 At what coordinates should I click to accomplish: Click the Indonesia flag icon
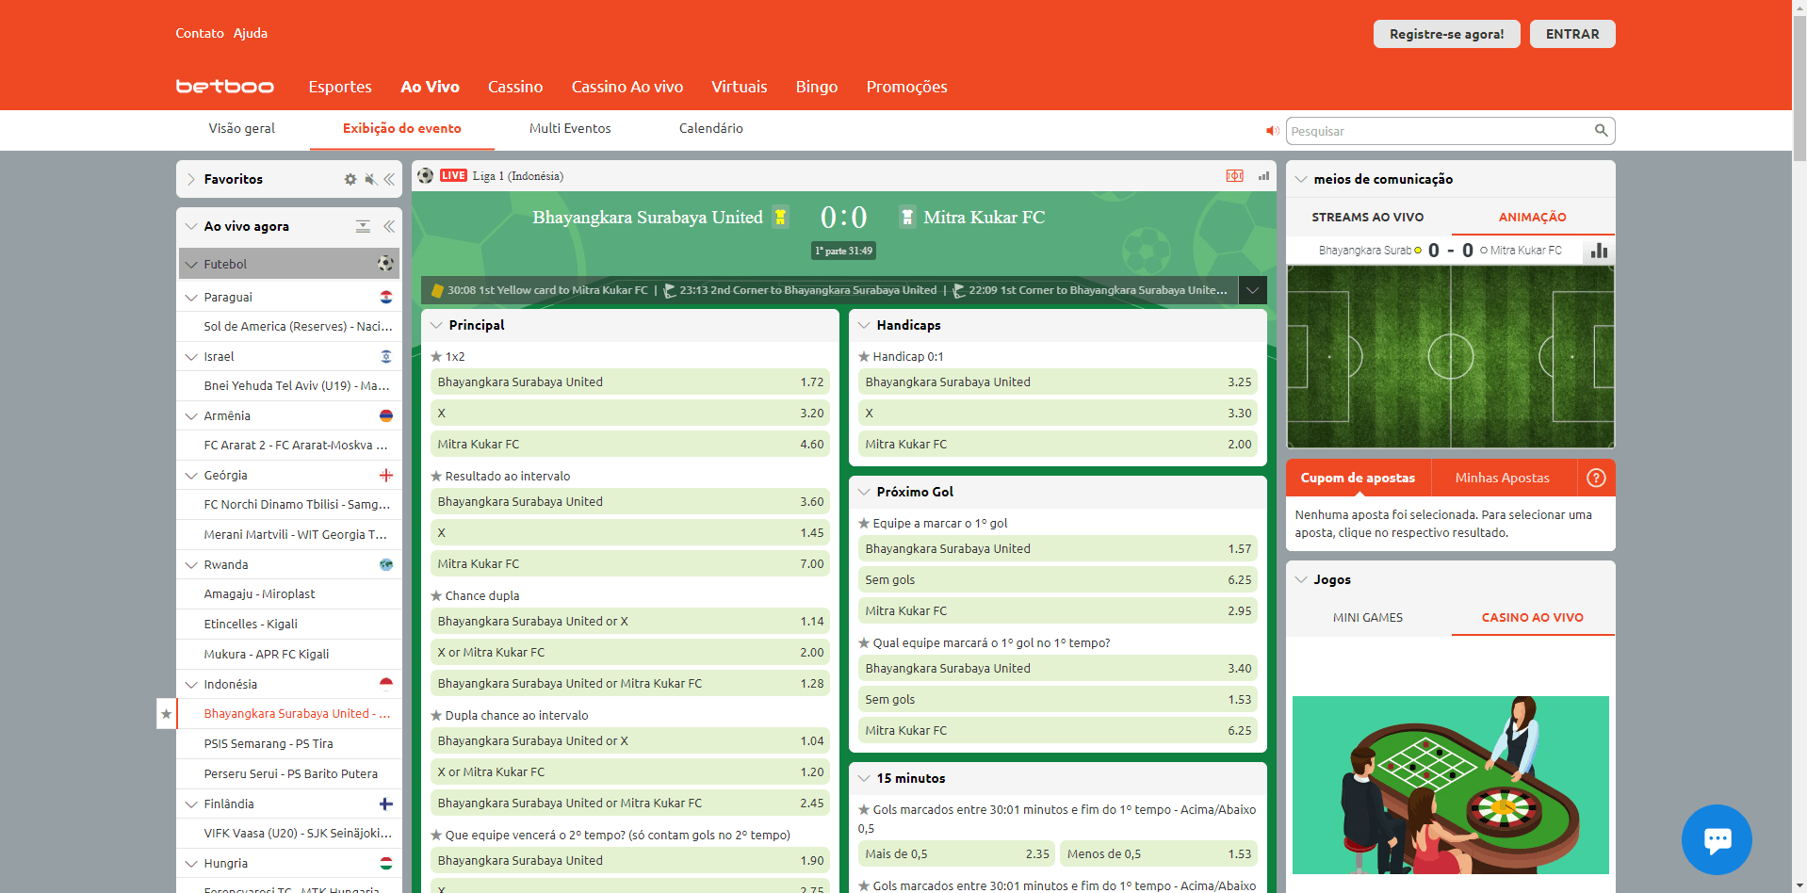pos(386,684)
